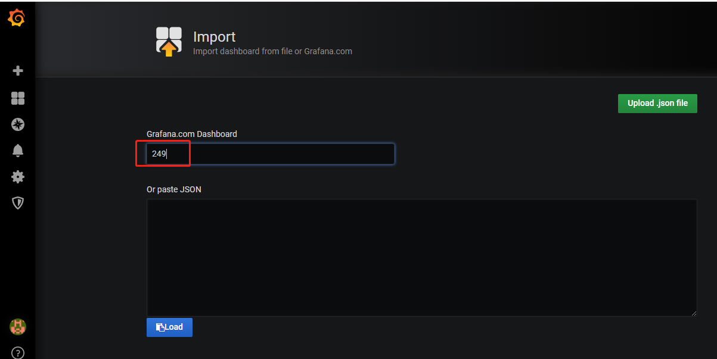The width and height of the screenshot is (717, 359).
Task: Click the paste icon inside the Load button
Action: pyautogui.click(x=159, y=327)
